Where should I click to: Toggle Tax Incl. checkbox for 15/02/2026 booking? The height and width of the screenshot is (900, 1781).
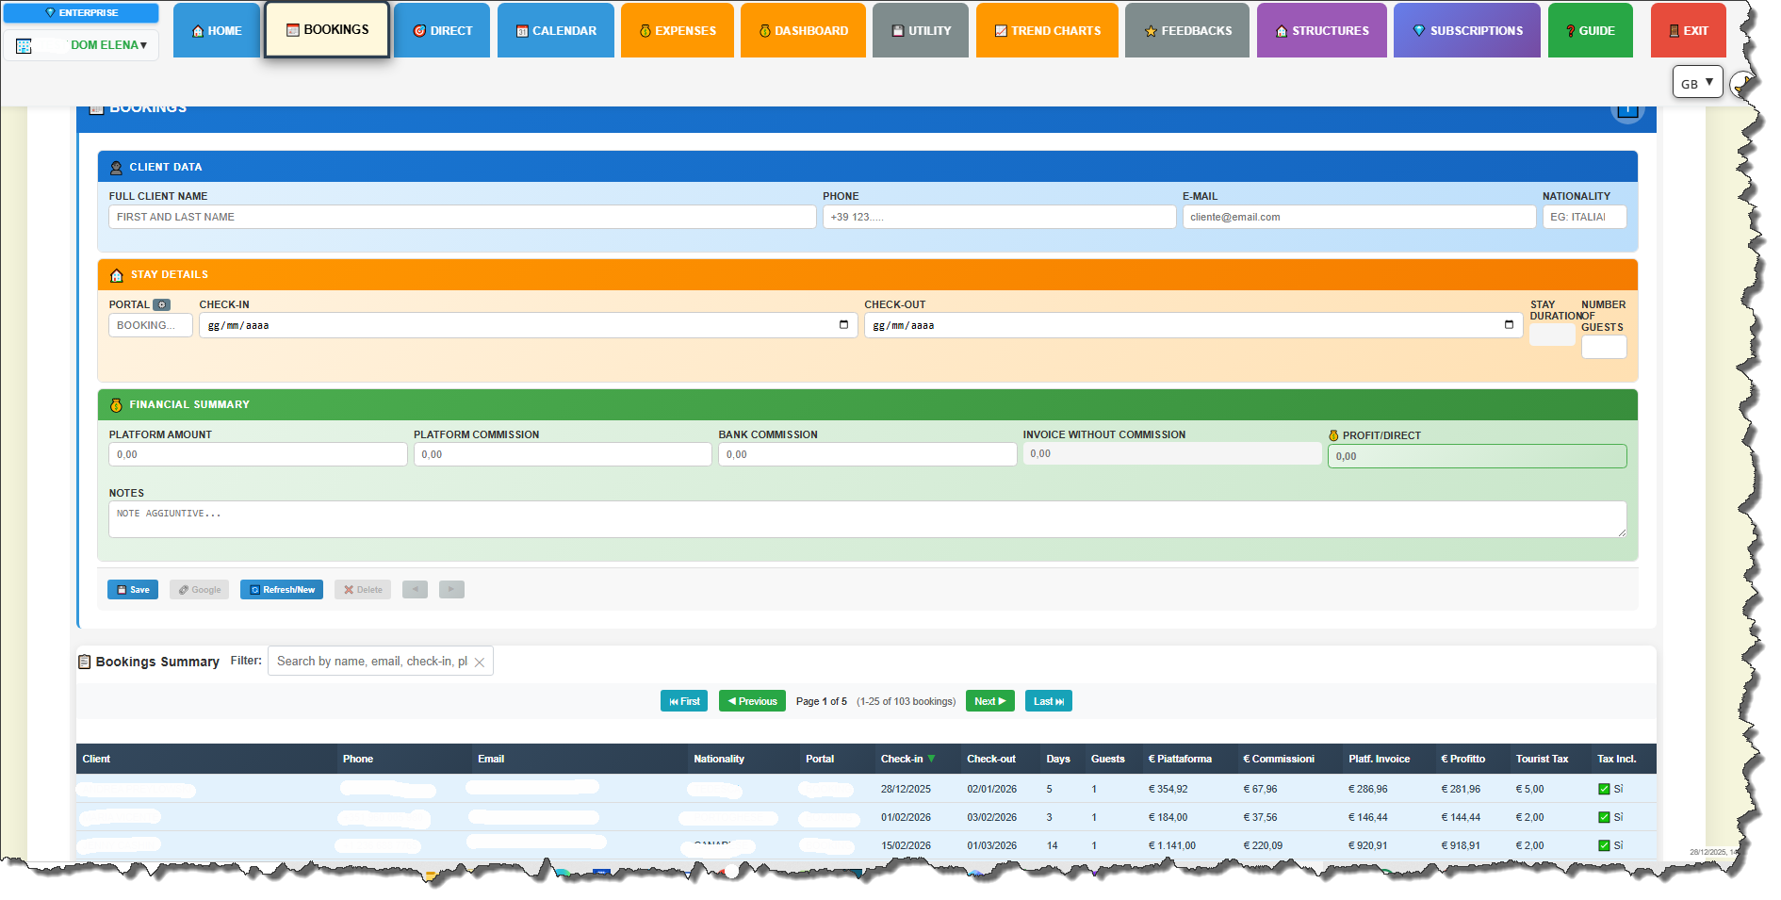pos(1604,846)
